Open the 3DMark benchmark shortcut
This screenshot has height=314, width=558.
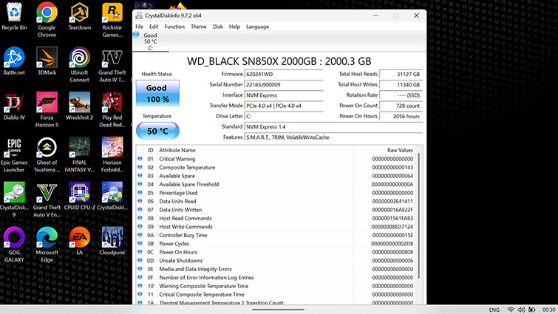click(47, 61)
